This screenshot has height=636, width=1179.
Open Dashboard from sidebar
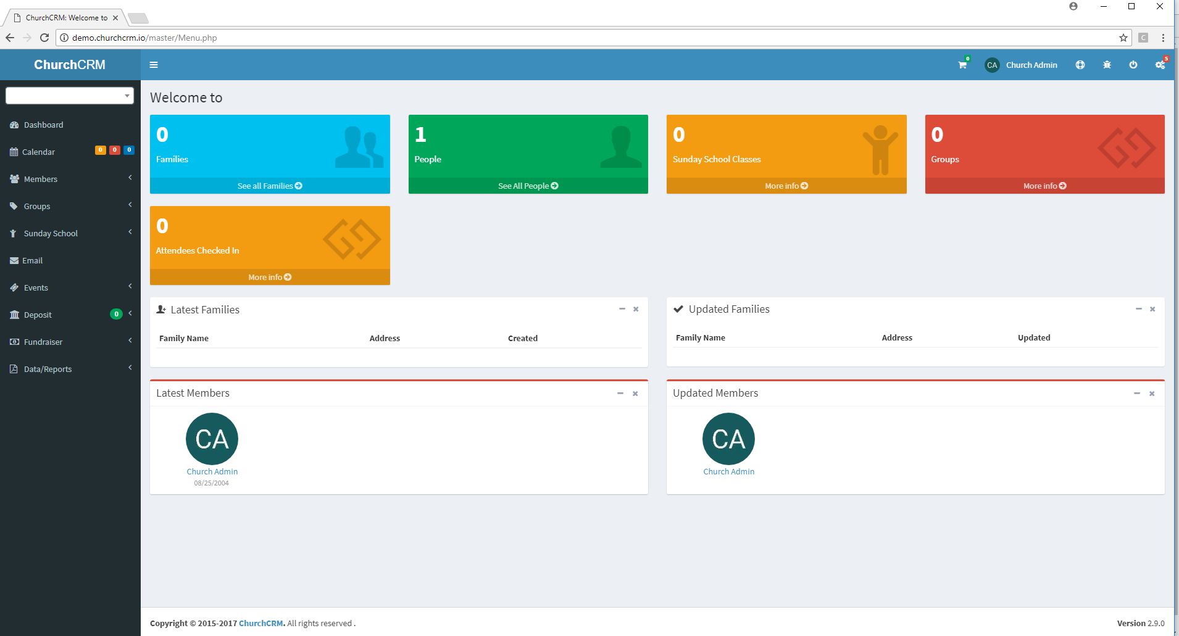coord(70,125)
